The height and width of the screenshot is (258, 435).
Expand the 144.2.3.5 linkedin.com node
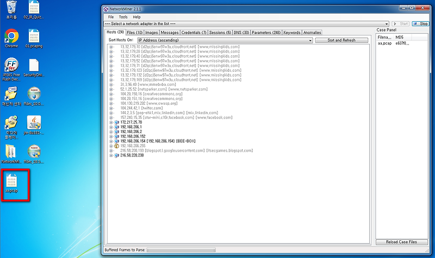coord(111,113)
